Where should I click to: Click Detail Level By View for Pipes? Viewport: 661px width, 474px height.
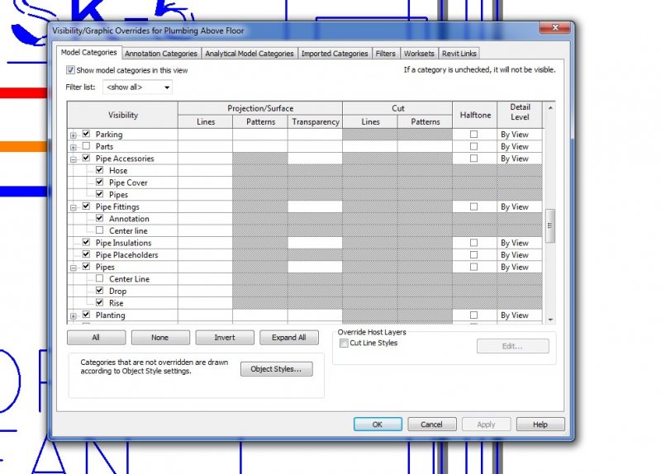[520, 267]
